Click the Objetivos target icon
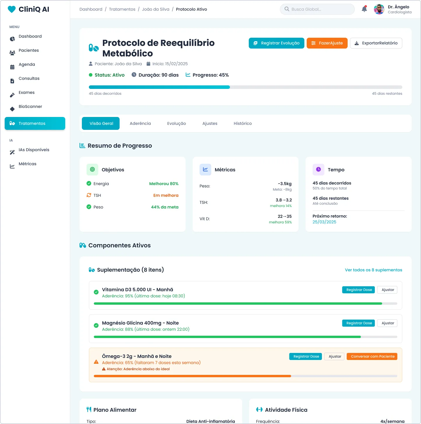This screenshot has height=424, width=421. coord(92,170)
